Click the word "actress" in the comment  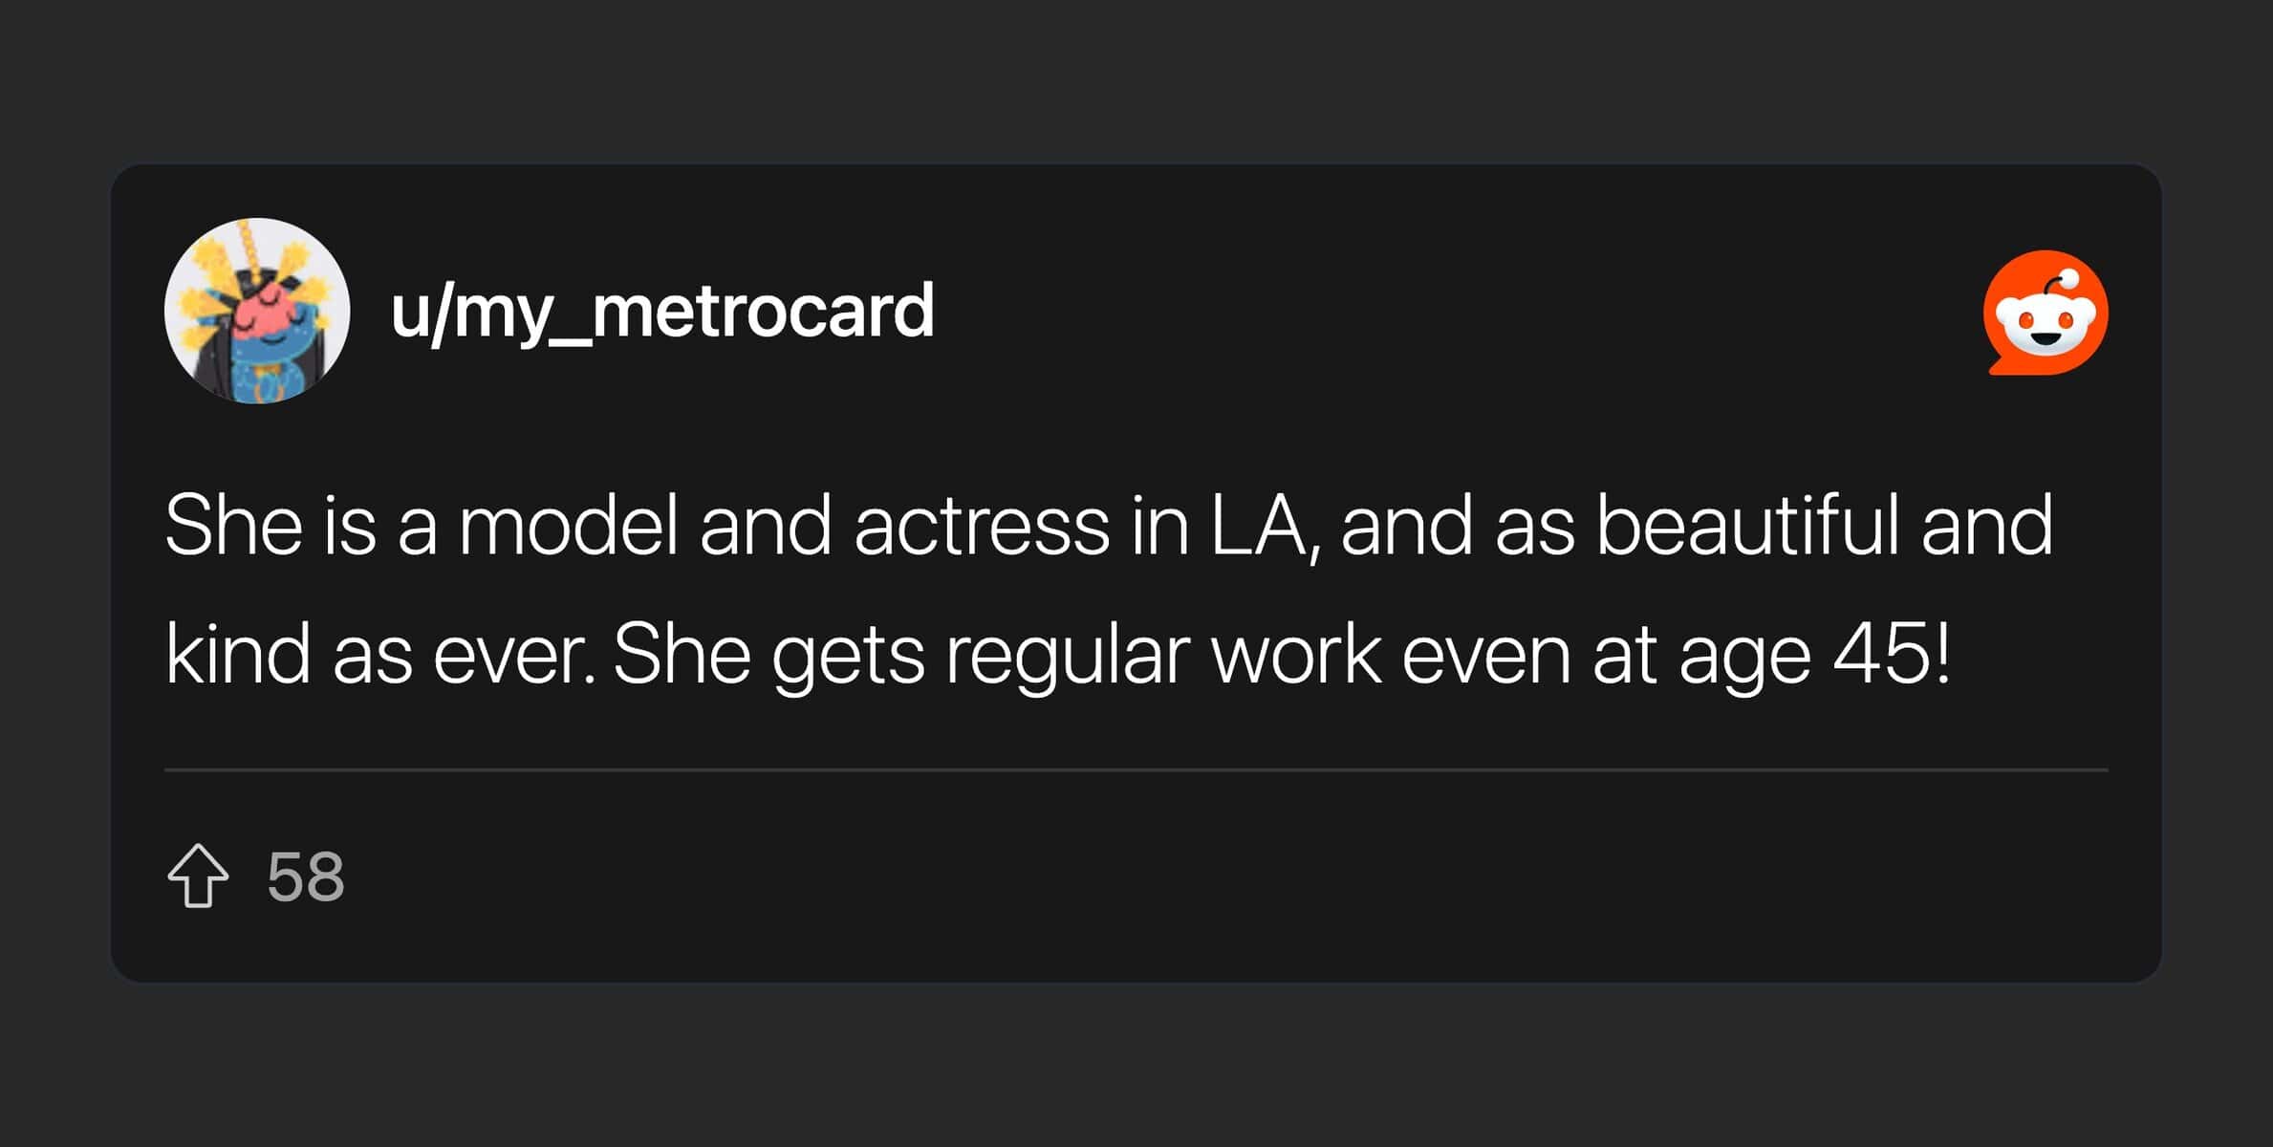982,526
